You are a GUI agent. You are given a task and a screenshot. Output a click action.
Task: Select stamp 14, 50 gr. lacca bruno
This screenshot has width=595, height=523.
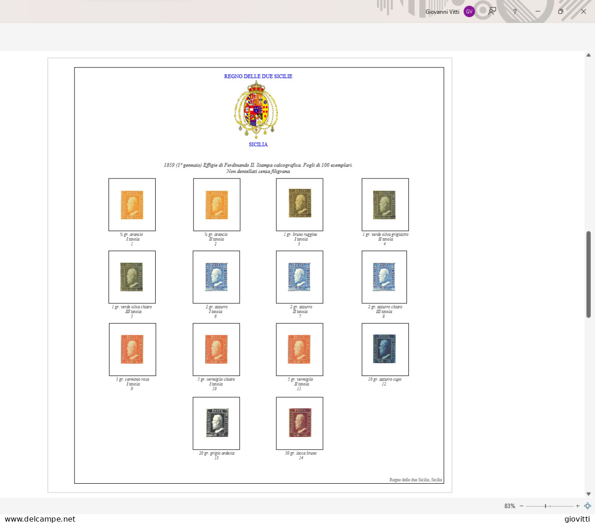tap(300, 423)
